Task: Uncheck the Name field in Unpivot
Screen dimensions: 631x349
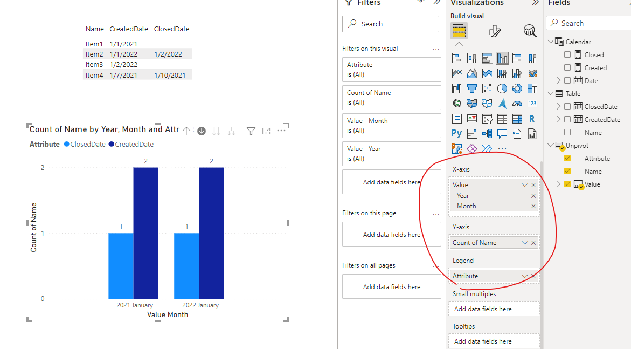Action: click(x=567, y=171)
